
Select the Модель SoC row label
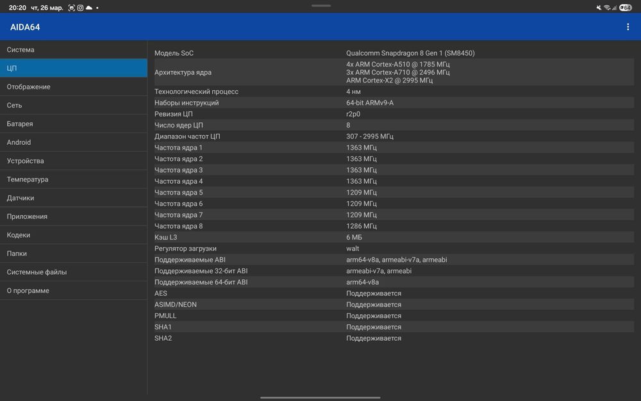174,53
